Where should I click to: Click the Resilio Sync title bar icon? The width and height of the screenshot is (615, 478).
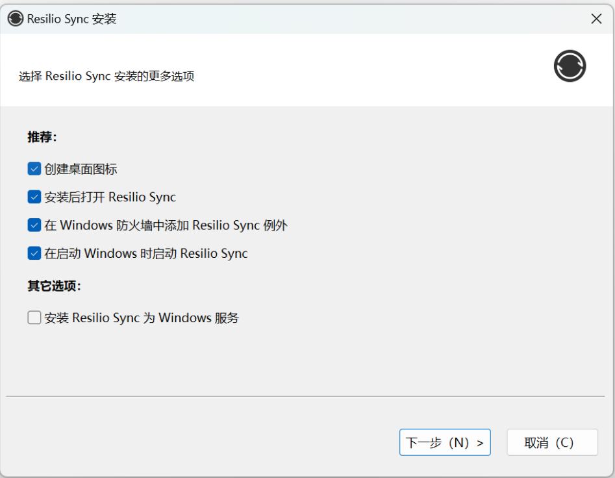click(16, 18)
